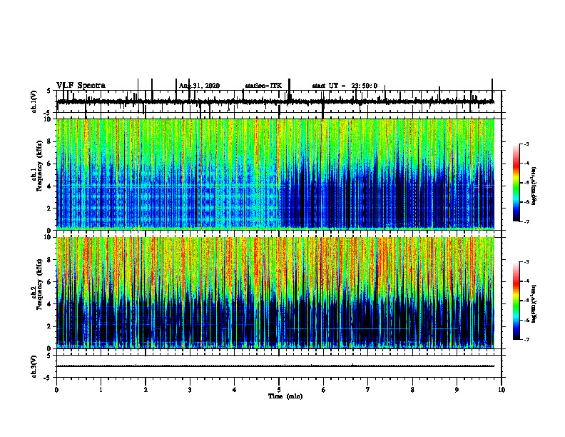565x437 pixels.
Task: Click the ch.1 spectrogram panel
Action: point(275,174)
